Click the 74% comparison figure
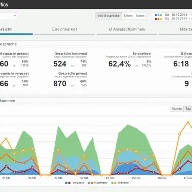The image size is (192, 192). 83,61
